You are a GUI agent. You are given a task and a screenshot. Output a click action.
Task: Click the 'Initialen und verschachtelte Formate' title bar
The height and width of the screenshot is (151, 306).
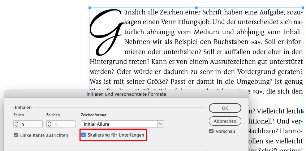126,94
